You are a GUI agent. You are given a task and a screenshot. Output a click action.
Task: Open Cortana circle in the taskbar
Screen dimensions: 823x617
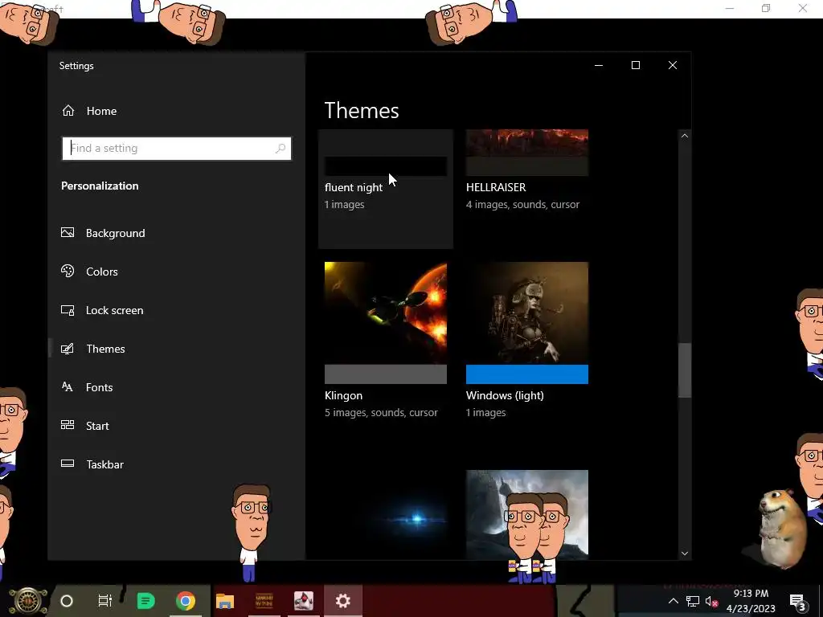coord(67,601)
